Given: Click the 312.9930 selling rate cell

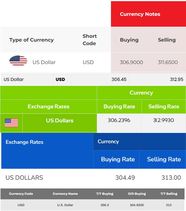Looking at the screenshot, I should coord(163,120).
